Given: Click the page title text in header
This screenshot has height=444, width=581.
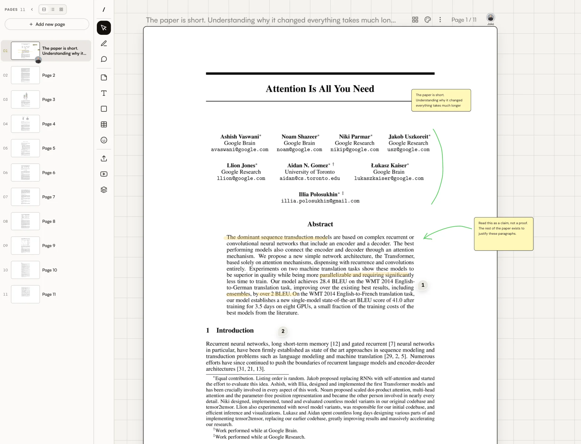Looking at the screenshot, I should click(271, 20).
